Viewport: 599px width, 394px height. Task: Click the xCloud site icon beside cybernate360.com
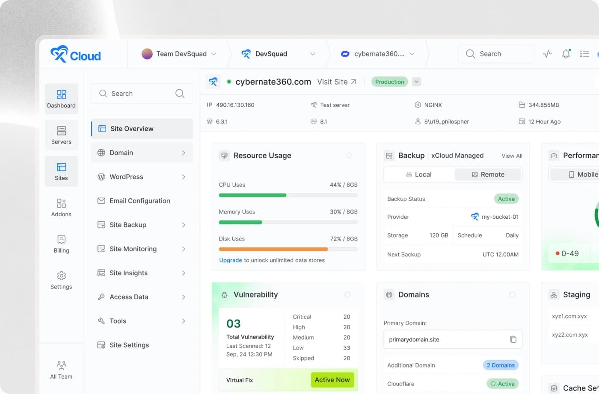pos(213,82)
